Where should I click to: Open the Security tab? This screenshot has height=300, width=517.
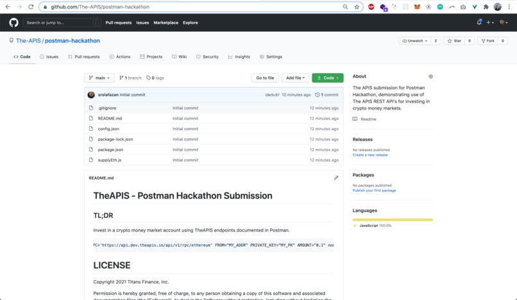[207, 56]
